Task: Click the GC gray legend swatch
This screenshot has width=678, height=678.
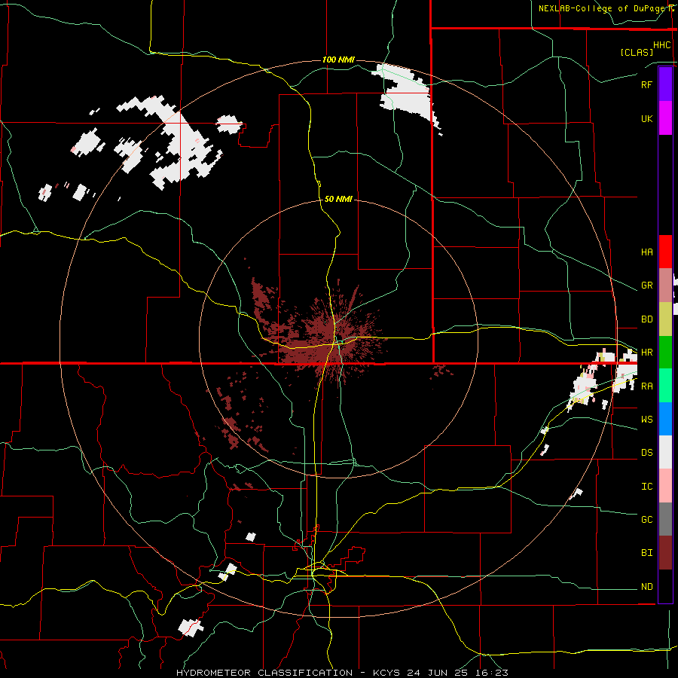Action: [665, 519]
